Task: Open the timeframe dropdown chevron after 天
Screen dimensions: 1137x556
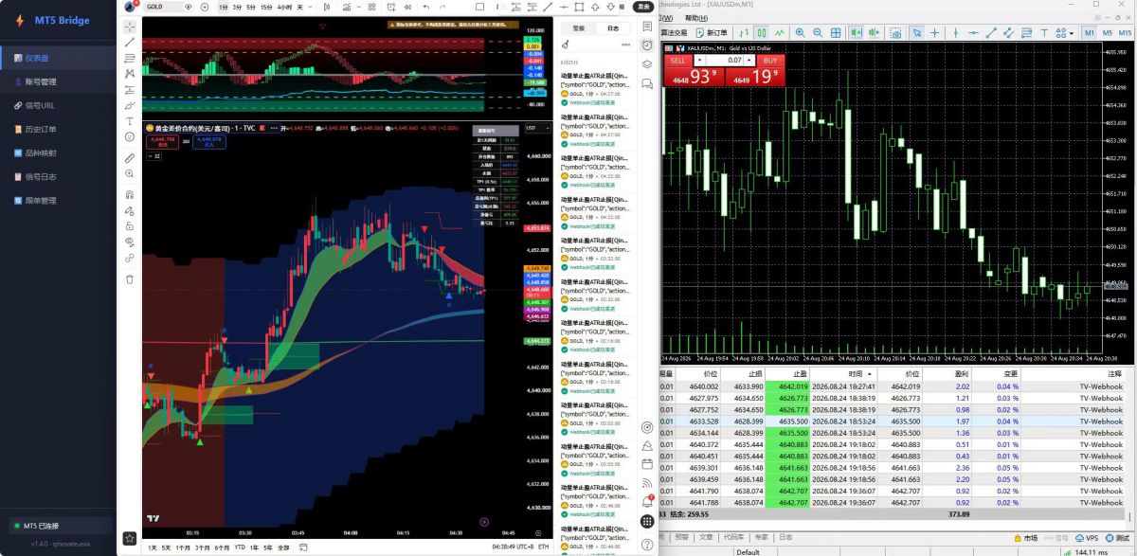Action: pos(311,7)
